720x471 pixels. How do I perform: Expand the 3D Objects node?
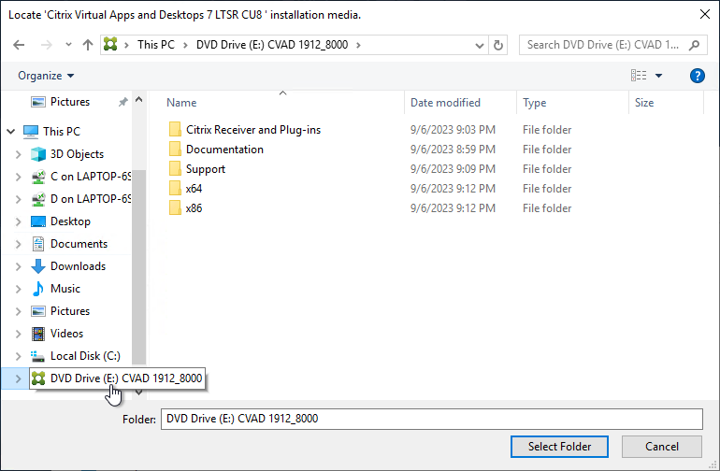pyautogui.click(x=19, y=154)
